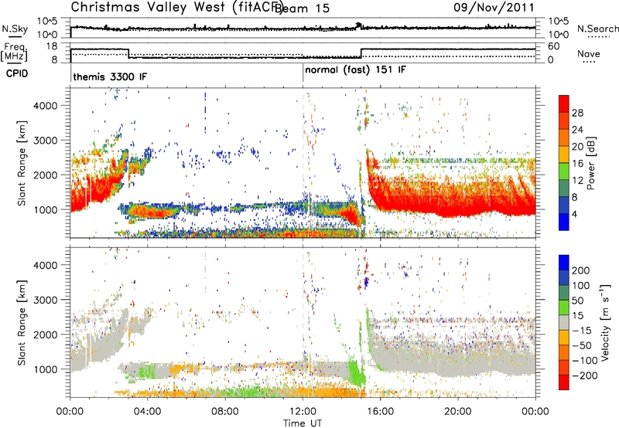
Task: Click the green velocity patch near 15:00
Action: pyautogui.click(x=357, y=372)
